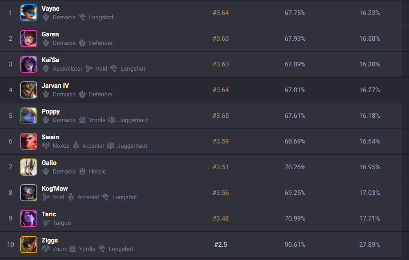Open the Kog'Maw champion name link

tap(54, 188)
